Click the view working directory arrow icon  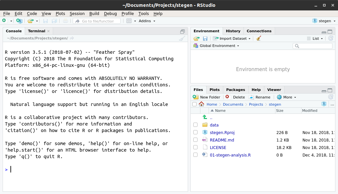tap(72, 38)
